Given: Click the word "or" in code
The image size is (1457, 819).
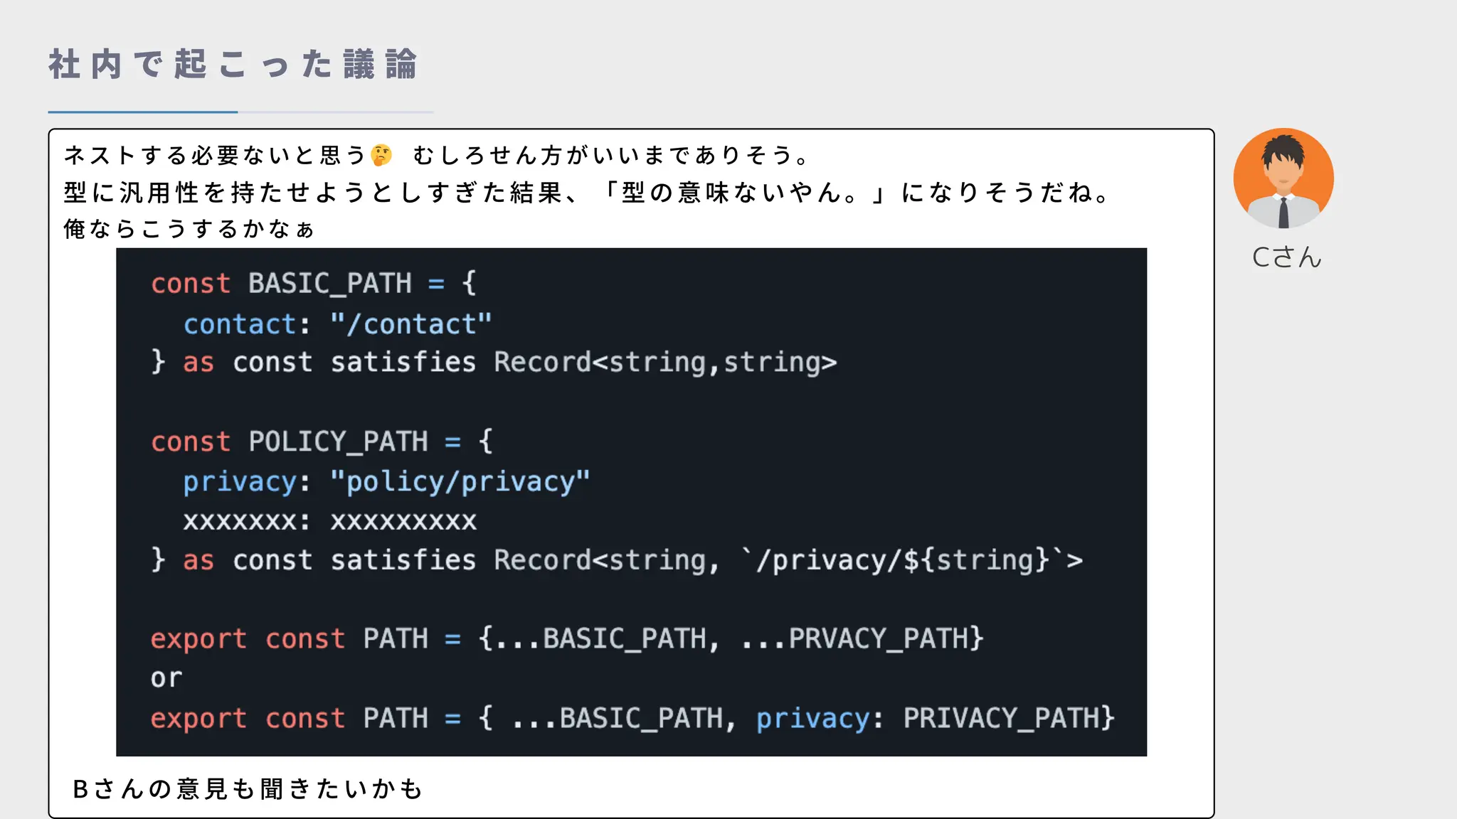Looking at the screenshot, I should (x=166, y=678).
